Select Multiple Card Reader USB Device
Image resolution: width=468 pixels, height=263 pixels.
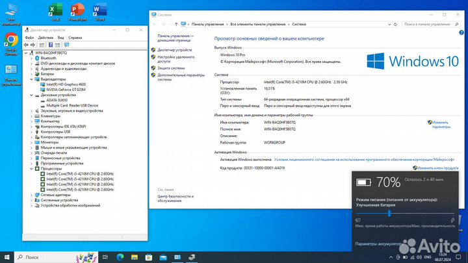pos(72,106)
